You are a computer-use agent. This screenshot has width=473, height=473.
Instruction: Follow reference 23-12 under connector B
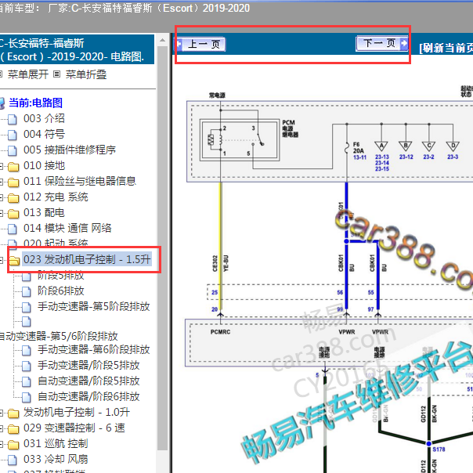click(x=406, y=157)
